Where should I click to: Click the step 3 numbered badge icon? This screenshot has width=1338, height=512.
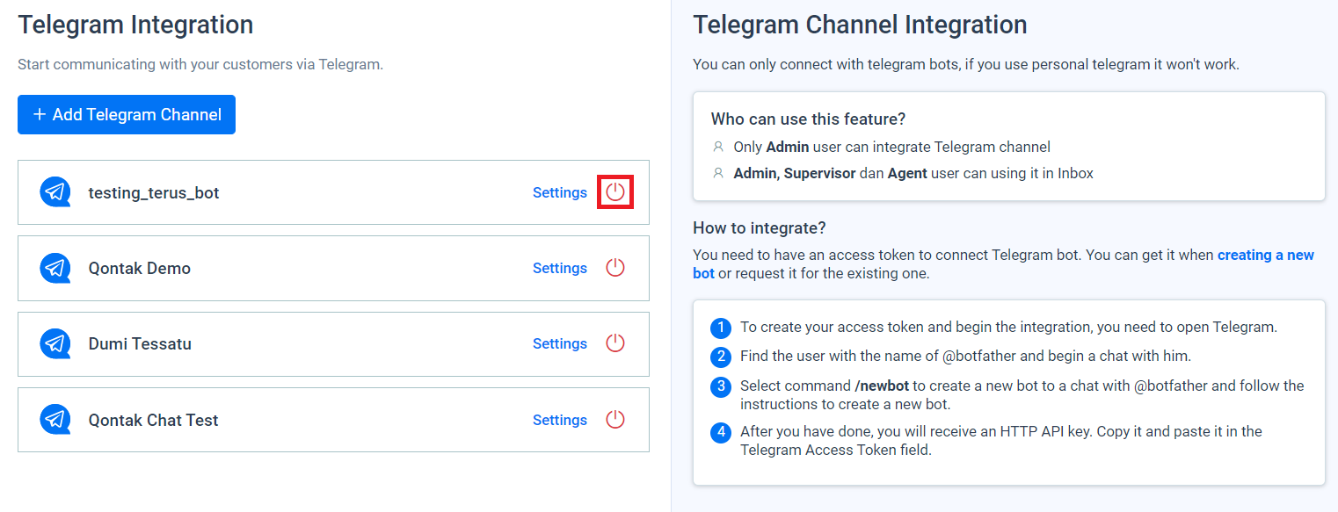click(721, 386)
